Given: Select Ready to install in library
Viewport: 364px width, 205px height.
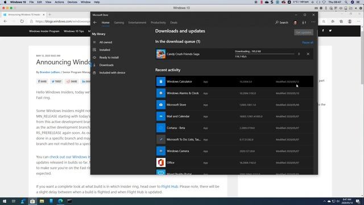Looking at the screenshot, I should [109, 58].
